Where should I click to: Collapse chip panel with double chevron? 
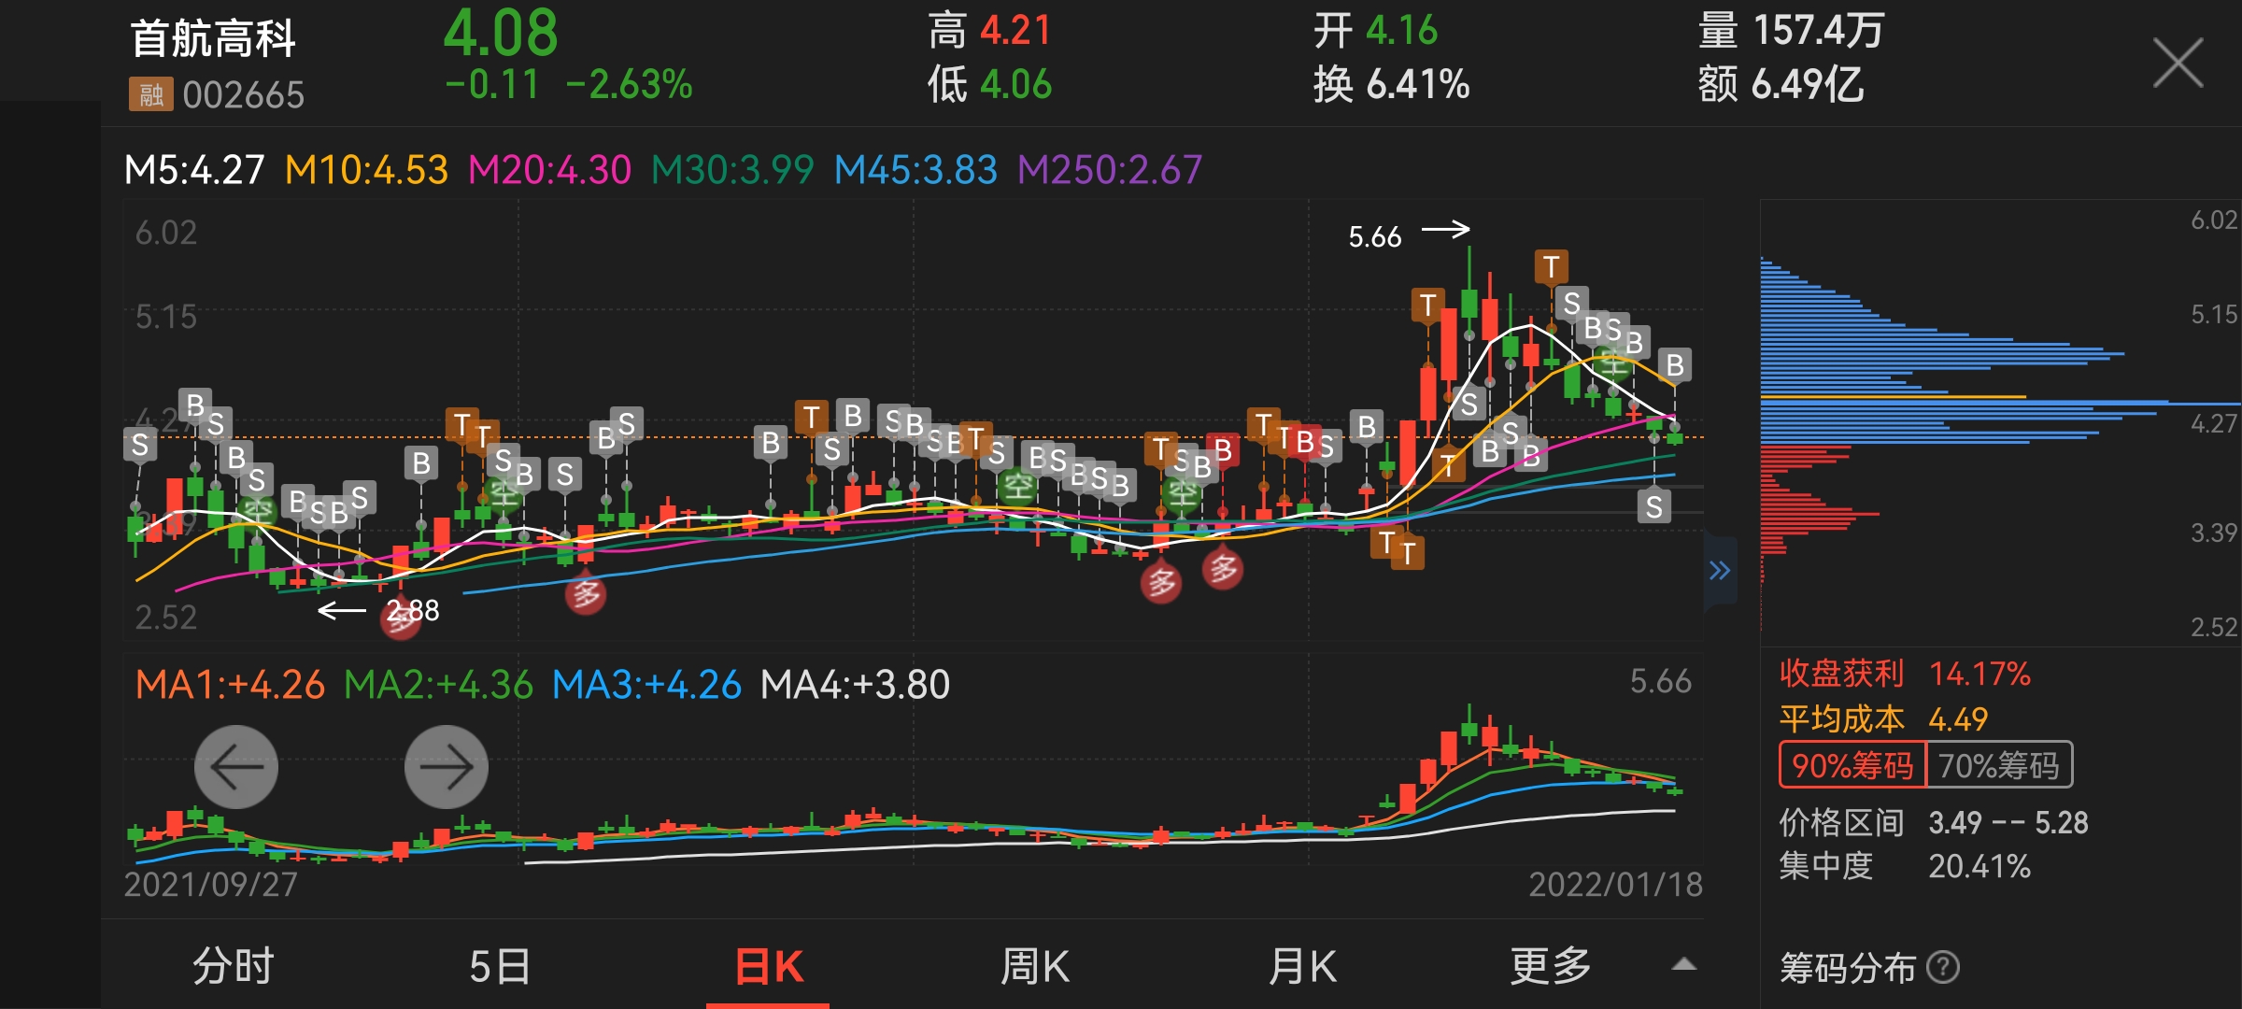click(1720, 571)
